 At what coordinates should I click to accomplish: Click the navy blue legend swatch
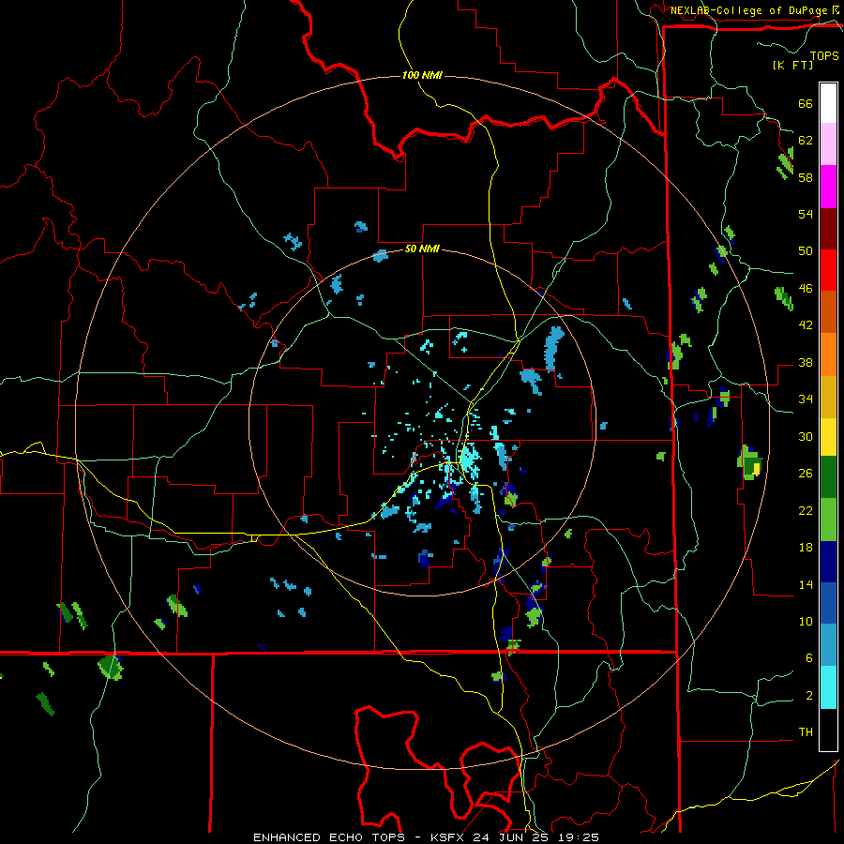828,562
